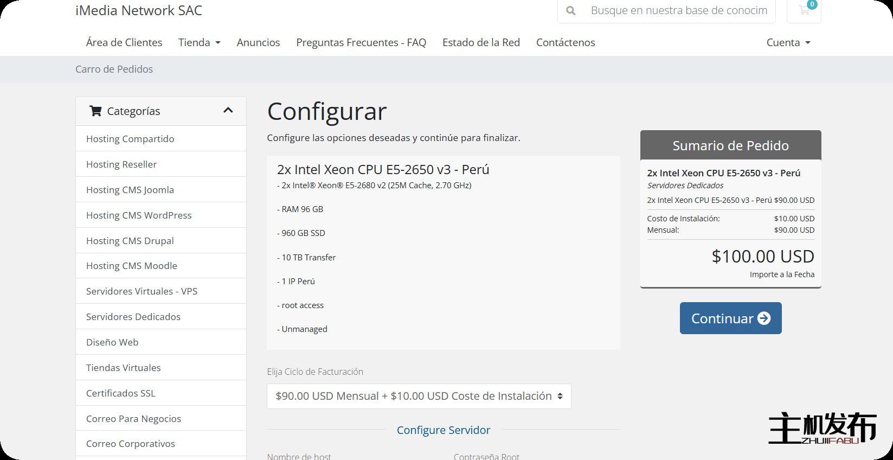Open Hosting CMS WordPress category

pyautogui.click(x=139, y=215)
